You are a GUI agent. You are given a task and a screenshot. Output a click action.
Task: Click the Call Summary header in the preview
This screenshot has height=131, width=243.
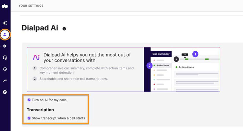161,54
